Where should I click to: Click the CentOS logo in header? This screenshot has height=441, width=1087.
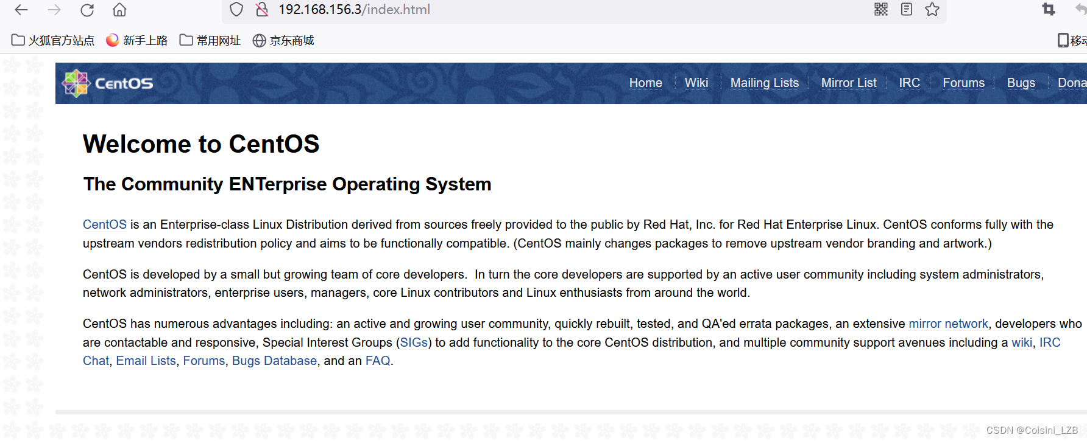108,83
